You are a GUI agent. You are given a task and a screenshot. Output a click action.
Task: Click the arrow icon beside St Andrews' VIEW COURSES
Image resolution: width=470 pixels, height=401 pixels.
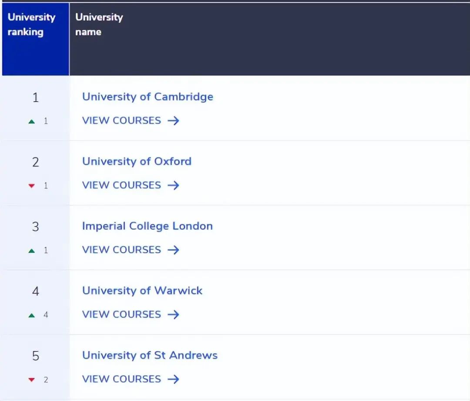[174, 379]
